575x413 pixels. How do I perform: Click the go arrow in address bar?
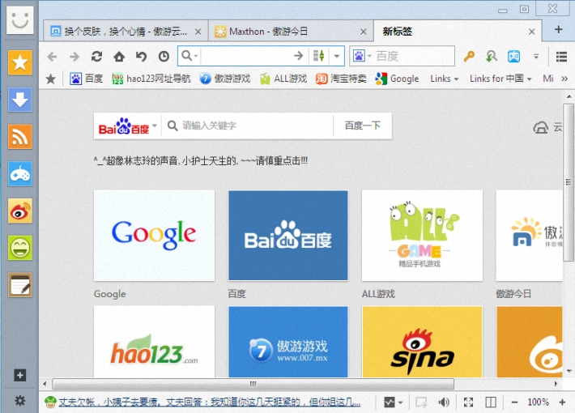click(x=299, y=56)
